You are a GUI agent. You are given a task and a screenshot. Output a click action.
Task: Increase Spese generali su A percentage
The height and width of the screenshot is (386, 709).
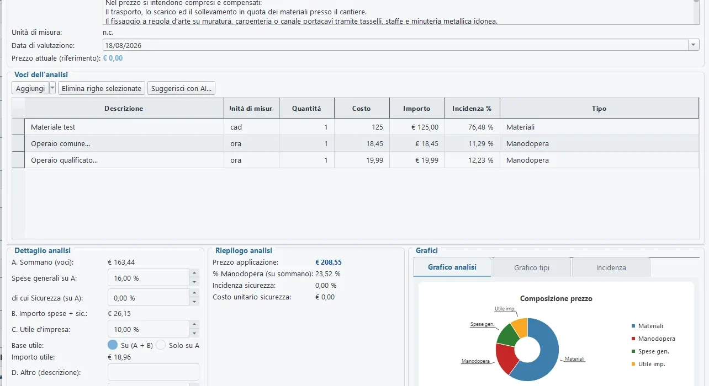(194, 273)
